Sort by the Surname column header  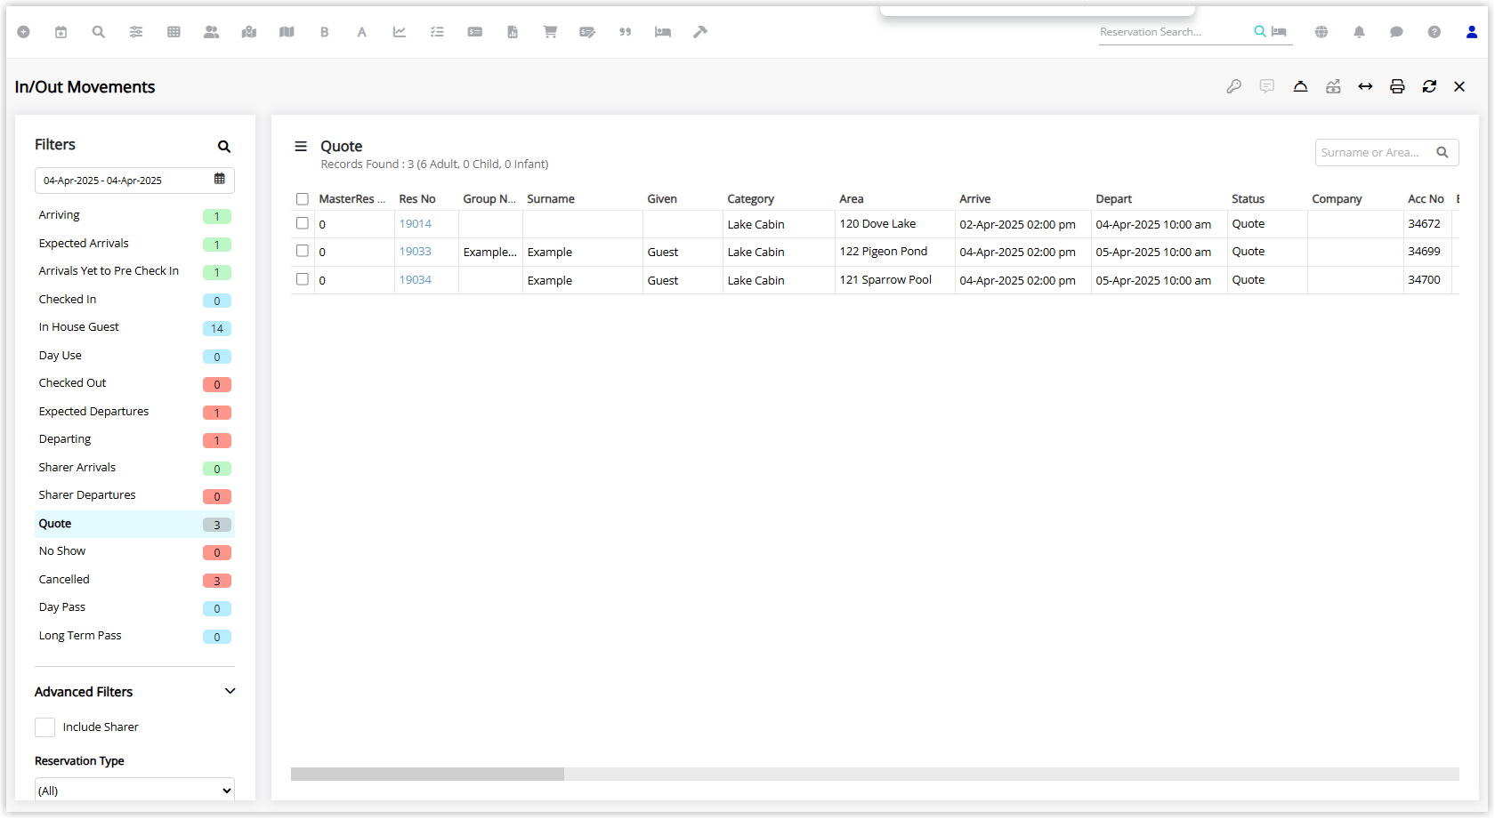coord(551,199)
